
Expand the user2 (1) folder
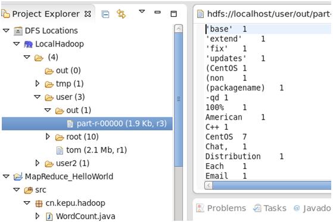coord(38,163)
